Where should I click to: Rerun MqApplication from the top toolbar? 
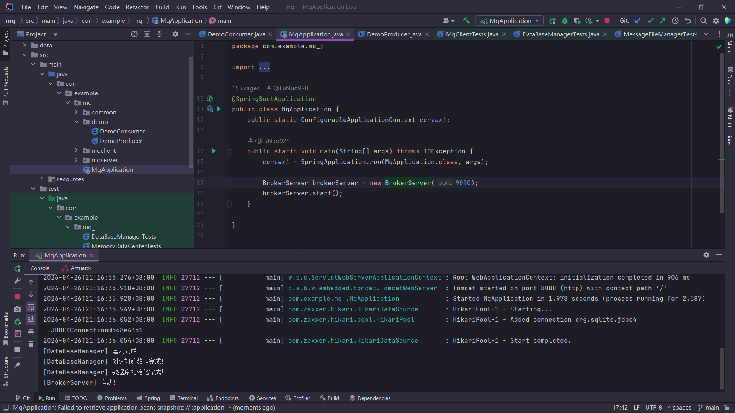[x=552, y=21]
